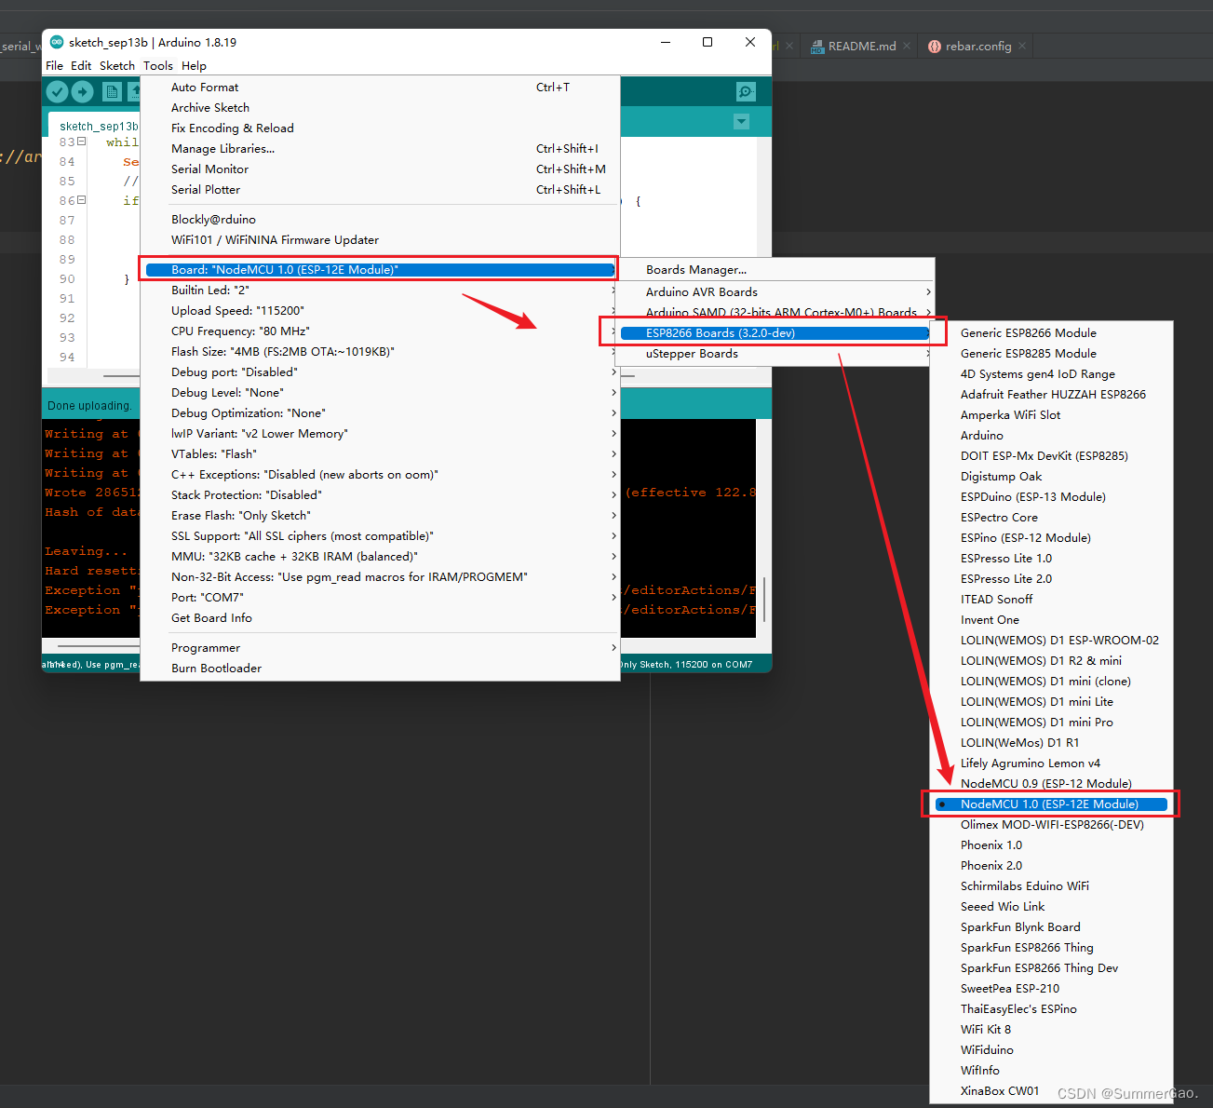This screenshot has width=1213, height=1108.
Task: Select WiFi Kit 8 board
Action: coord(1051,1030)
